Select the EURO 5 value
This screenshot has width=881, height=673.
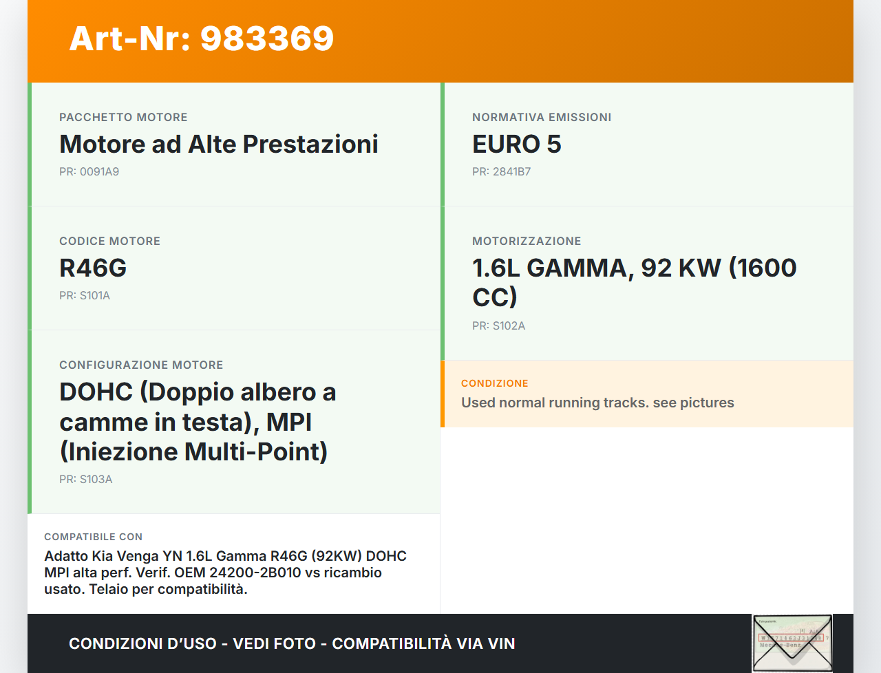(x=517, y=144)
